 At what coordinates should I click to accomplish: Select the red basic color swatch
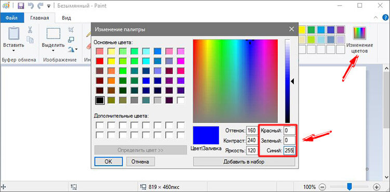coord(99,60)
